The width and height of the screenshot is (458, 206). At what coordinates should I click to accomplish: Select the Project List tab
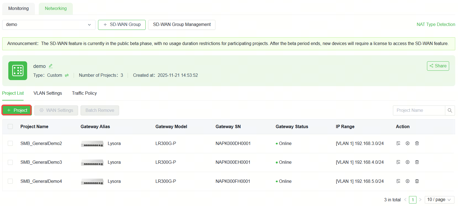(13, 93)
